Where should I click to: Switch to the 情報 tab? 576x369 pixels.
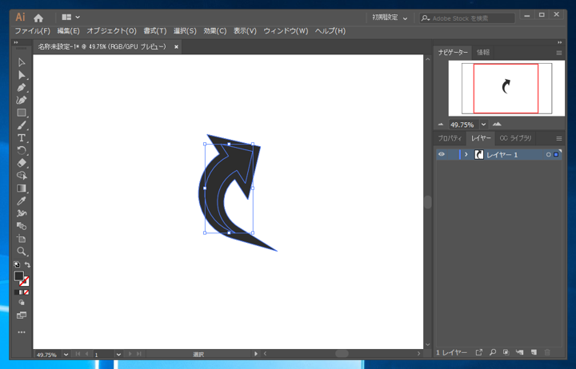pyautogui.click(x=483, y=53)
